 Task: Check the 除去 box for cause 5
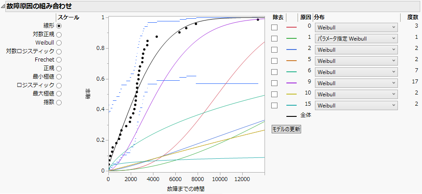tap(274, 61)
